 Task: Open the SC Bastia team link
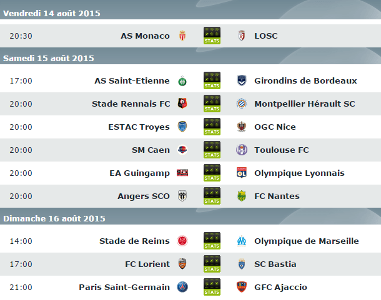275,264
